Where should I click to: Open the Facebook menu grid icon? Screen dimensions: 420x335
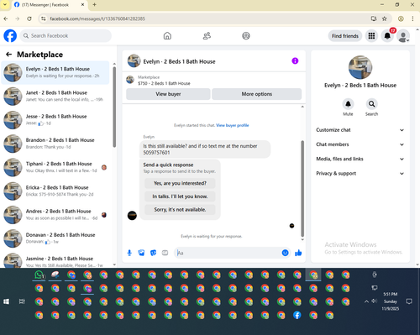click(371, 36)
